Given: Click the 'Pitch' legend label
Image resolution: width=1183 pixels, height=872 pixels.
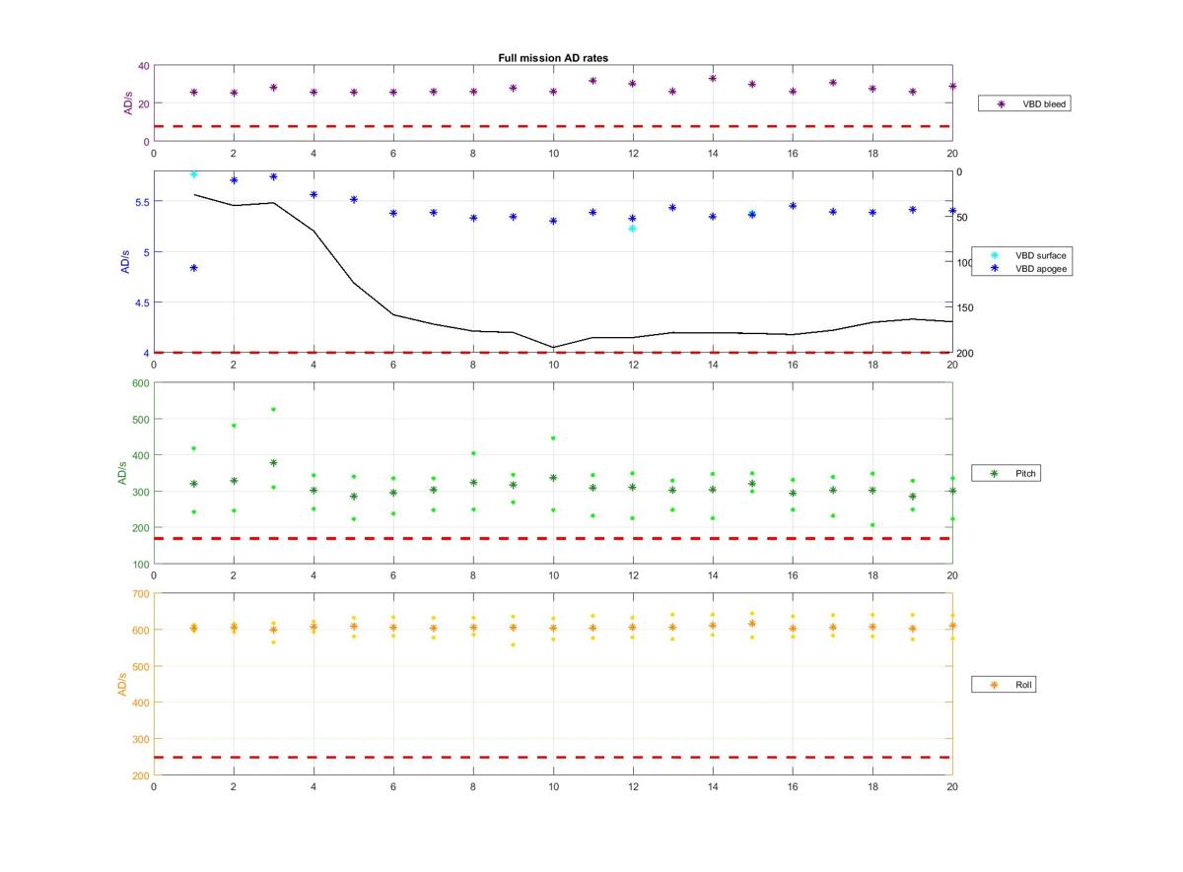Looking at the screenshot, I should (1026, 474).
